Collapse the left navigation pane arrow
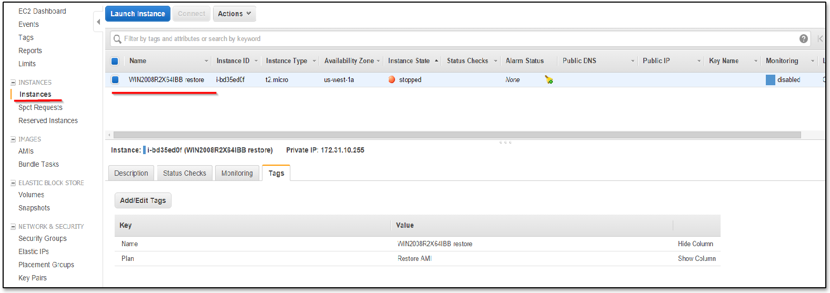The height and width of the screenshot is (293, 830). coord(98,22)
